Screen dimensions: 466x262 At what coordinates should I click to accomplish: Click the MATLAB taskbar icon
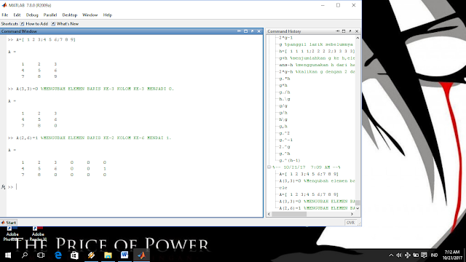pyautogui.click(x=141, y=255)
